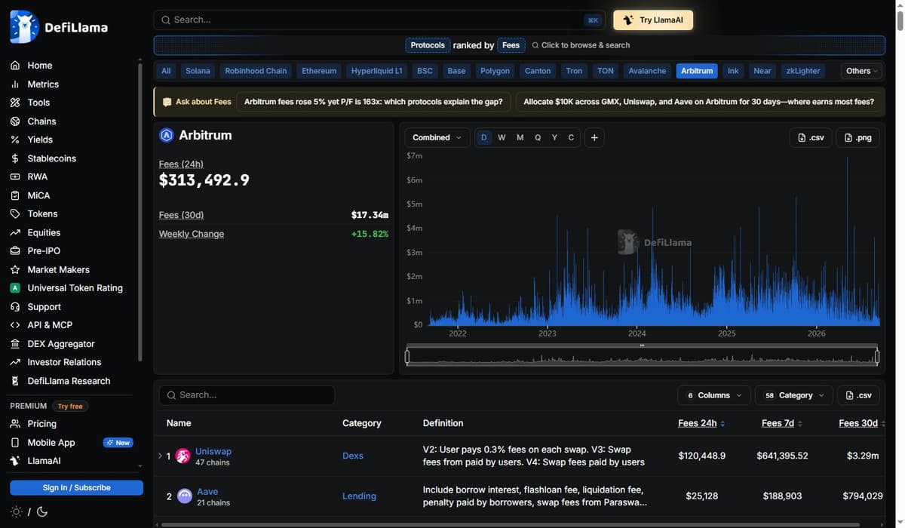Open the Protocols selector
The height and width of the screenshot is (528, 905).
pyautogui.click(x=428, y=45)
